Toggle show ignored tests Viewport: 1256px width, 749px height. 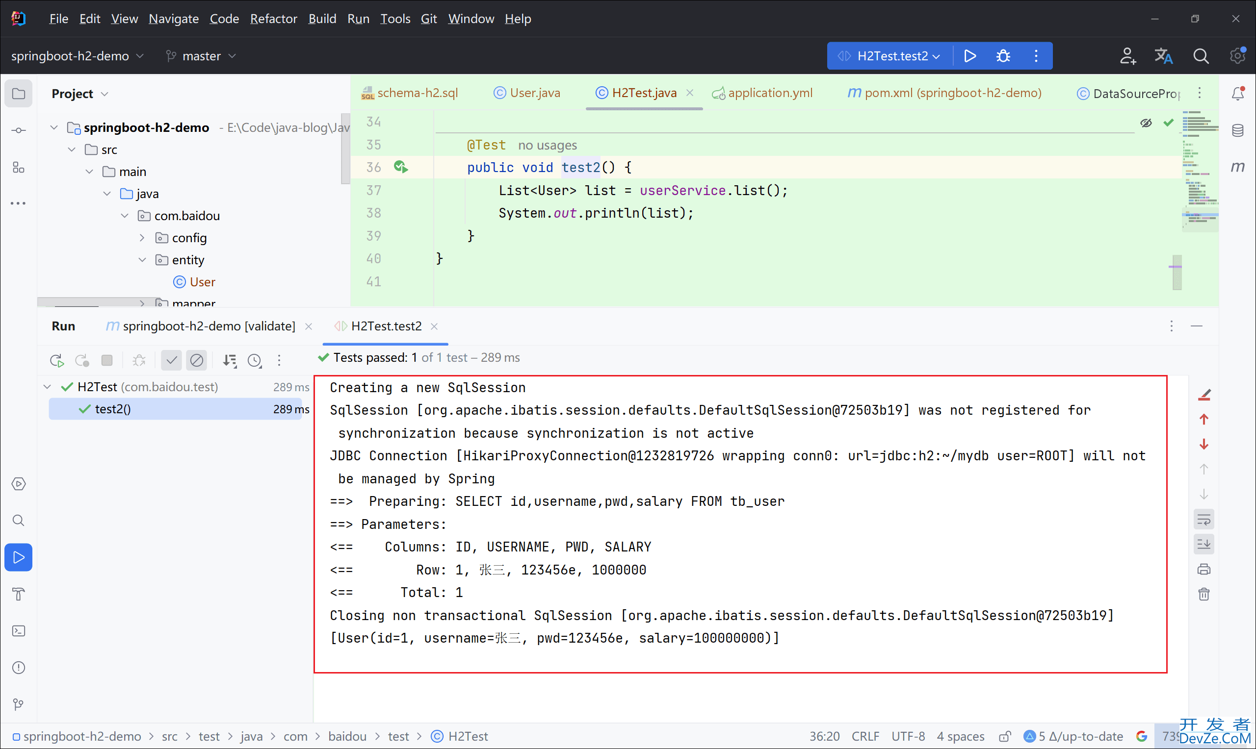[x=196, y=360]
